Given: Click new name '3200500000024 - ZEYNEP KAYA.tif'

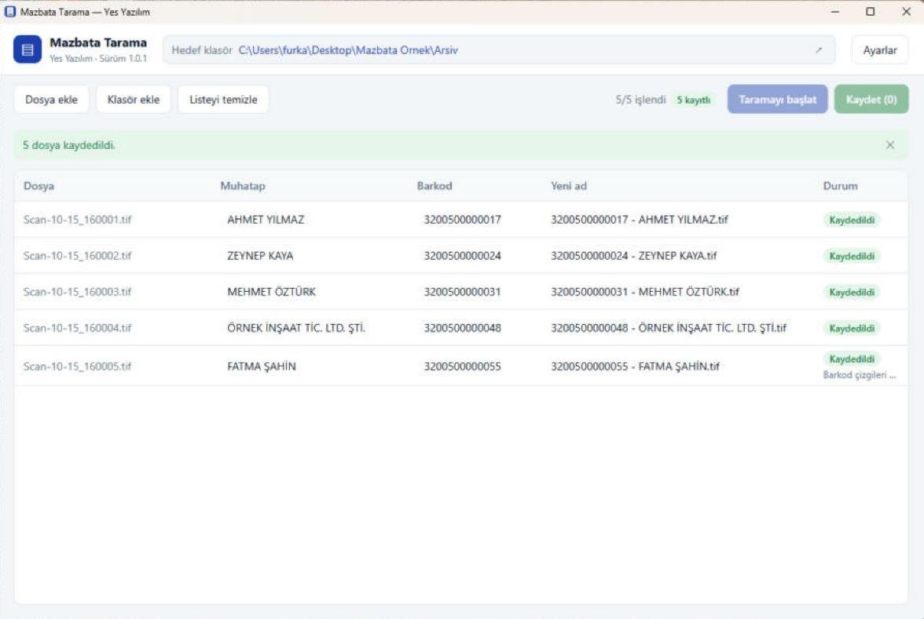Looking at the screenshot, I should [634, 256].
